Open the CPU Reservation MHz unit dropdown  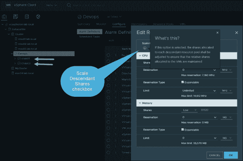pos(226,70)
